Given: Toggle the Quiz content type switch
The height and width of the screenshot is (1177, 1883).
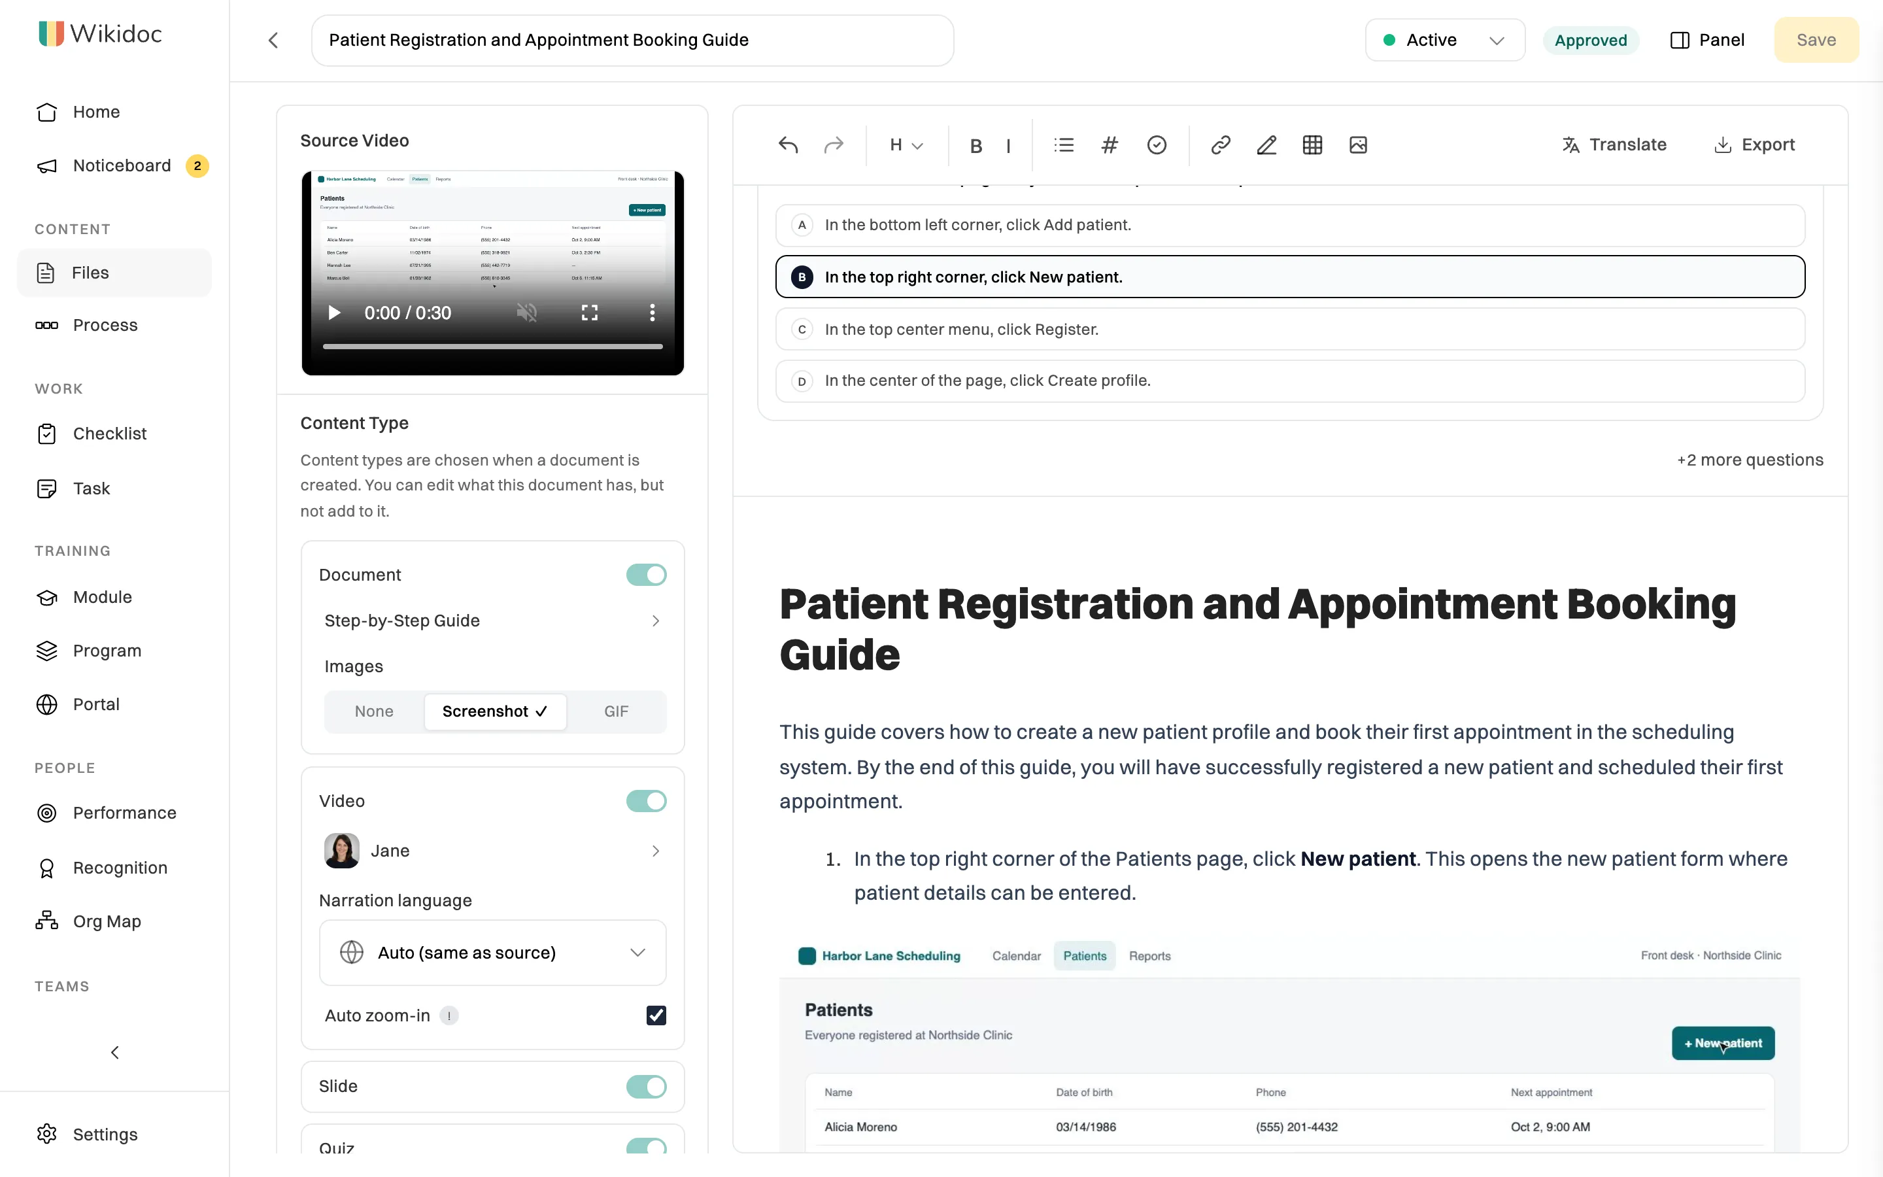Looking at the screenshot, I should pyautogui.click(x=646, y=1146).
